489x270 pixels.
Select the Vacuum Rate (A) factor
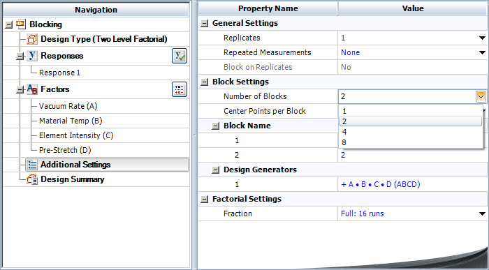[x=68, y=106]
